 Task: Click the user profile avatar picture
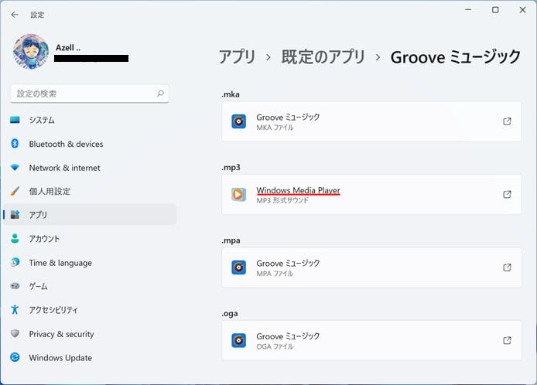pos(31,51)
